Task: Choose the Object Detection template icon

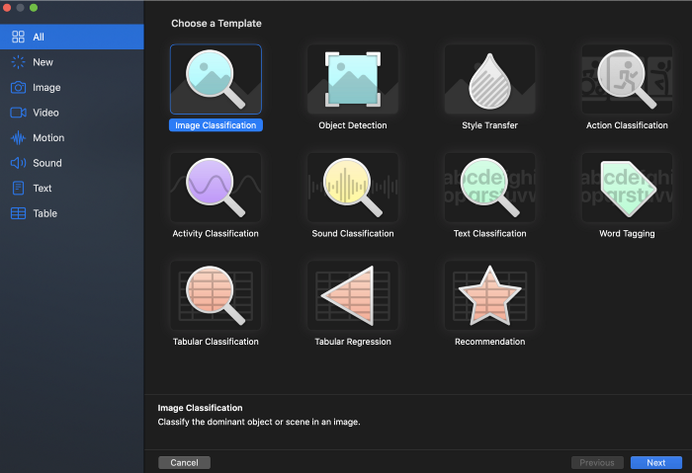Action: point(353,79)
